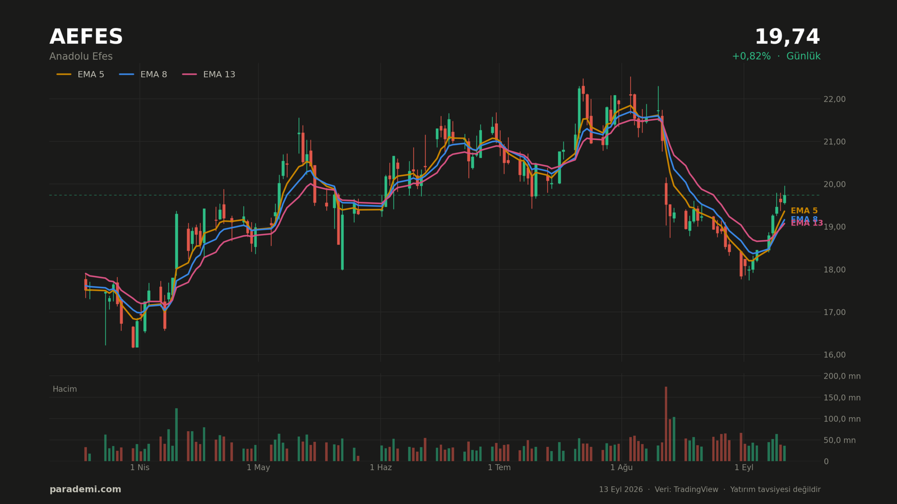897x504 pixels.
Task: Click the Veri: TradingView source text
Action: 686,489
